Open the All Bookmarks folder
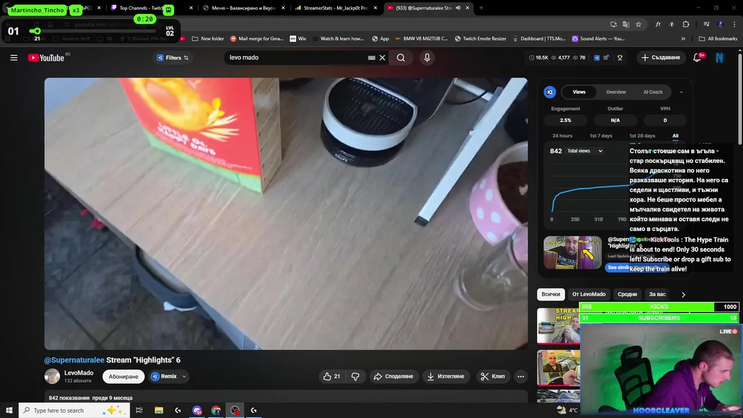The image size is (743, 418). click(x=718, y=39)
